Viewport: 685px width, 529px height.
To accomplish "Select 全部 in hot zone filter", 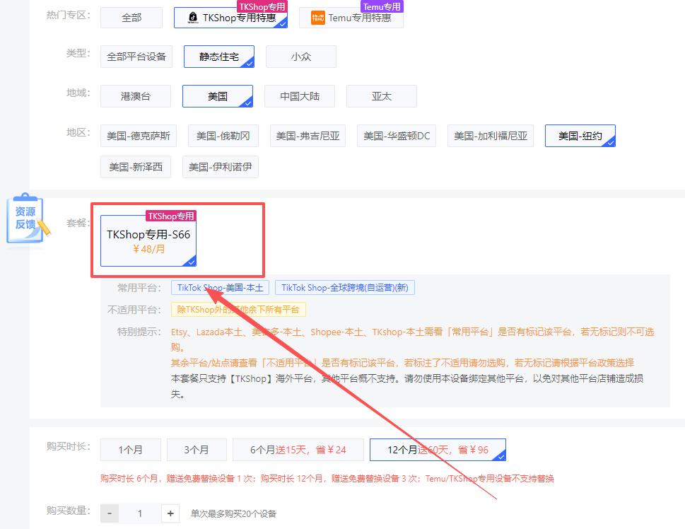I will coord(131,18).
